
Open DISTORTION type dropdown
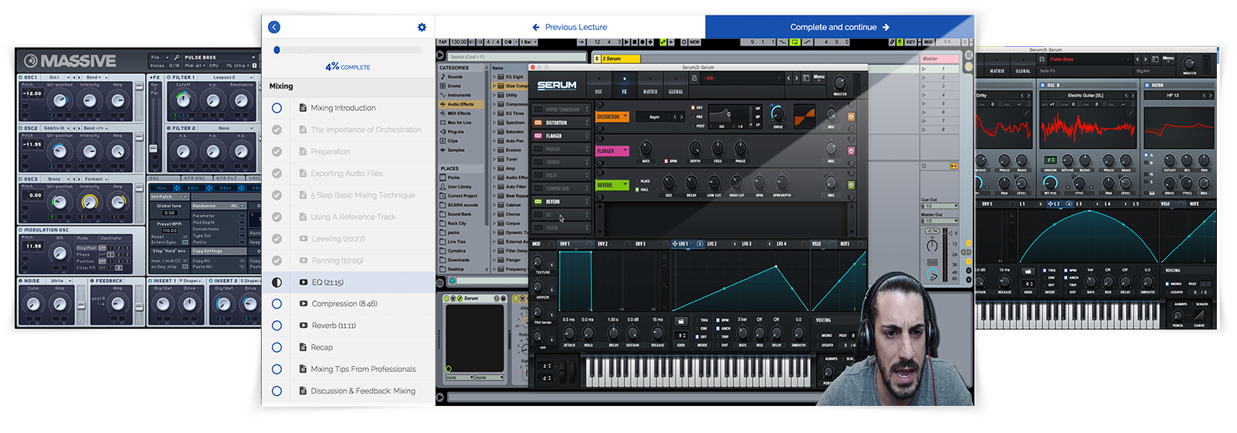(613, 117)
